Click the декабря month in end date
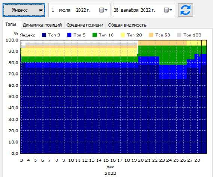The height and width of the screenshot is (177, 213). click(130, 10)
